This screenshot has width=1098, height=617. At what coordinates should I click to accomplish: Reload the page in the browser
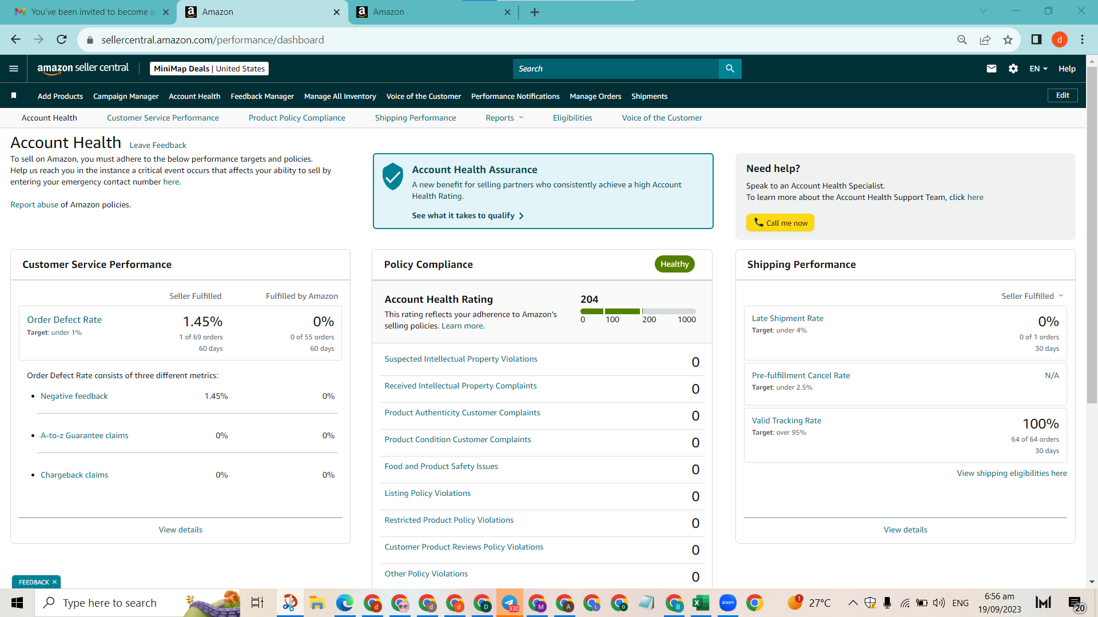[x=62, y=39]
